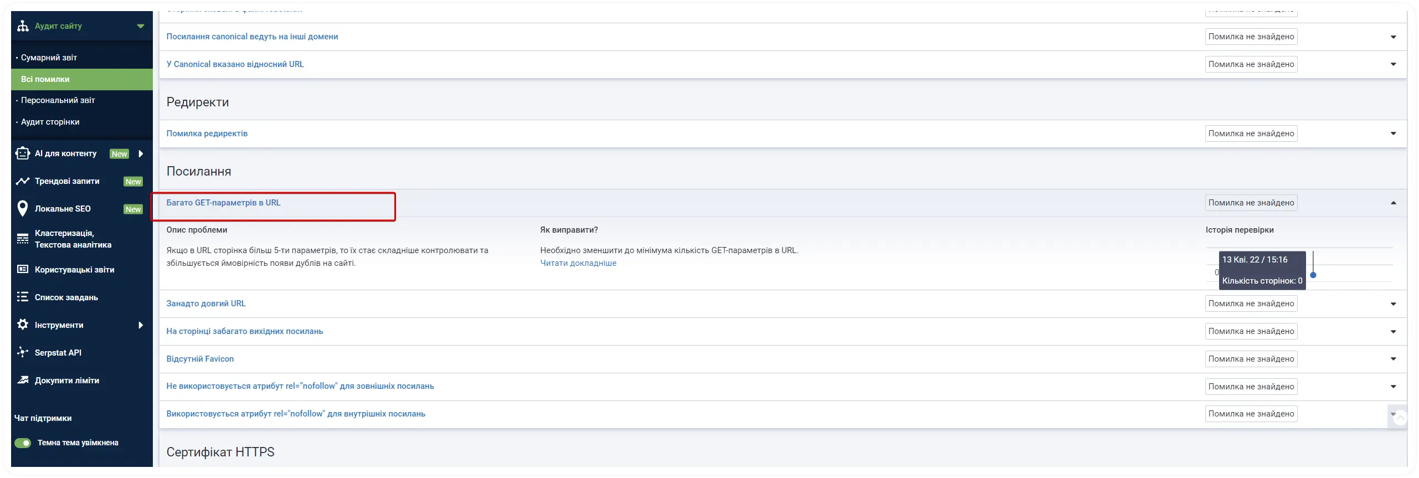Click the task list icon
Viewport: 1419px width, 478px height.
point(23,297)
